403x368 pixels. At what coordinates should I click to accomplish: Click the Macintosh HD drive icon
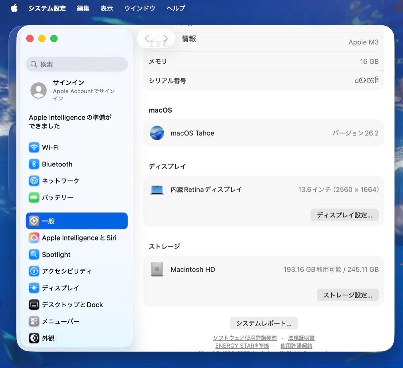click(157, 269)
